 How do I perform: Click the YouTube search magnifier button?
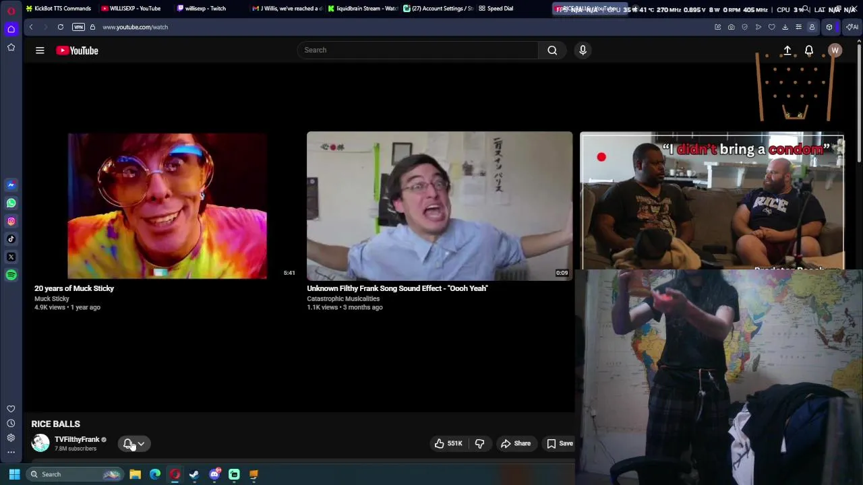click(x=552, y=50)
